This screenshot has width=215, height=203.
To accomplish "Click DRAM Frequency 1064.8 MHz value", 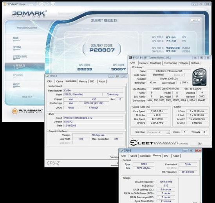I will pyautogui.click(x=166, y=182).
